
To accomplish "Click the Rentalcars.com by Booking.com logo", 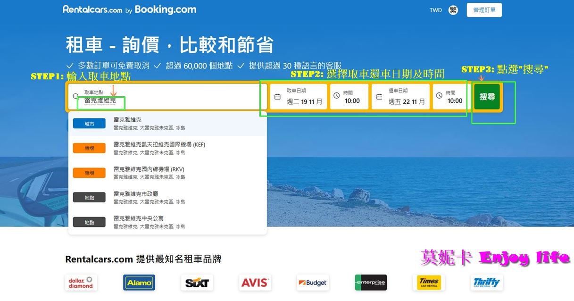I will 129,9.
